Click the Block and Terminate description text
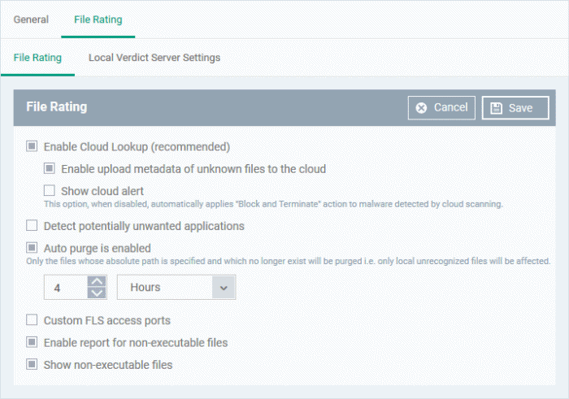The height and width of the screenshot is (399, 569). [x=273, y=204]
